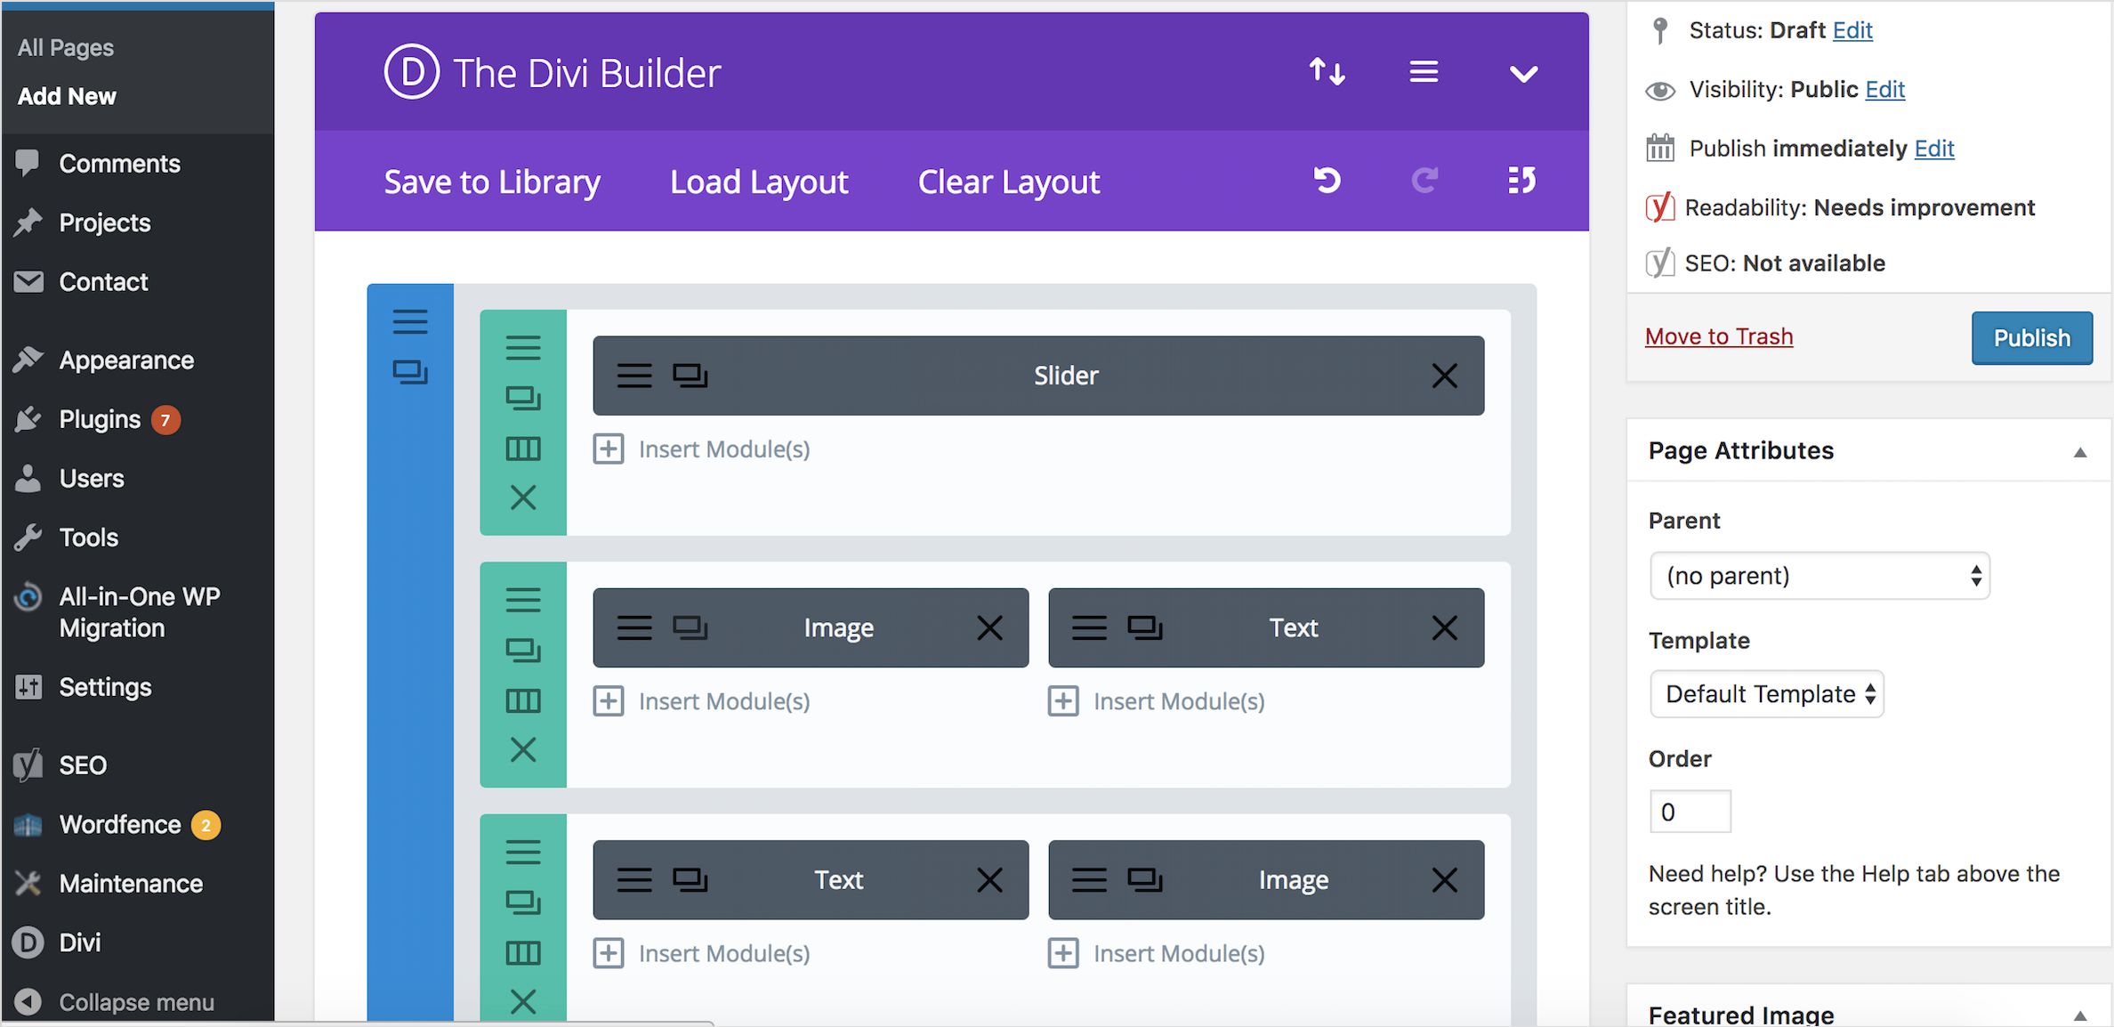Clone the Text-Image third row

click(x=523, y=903)
